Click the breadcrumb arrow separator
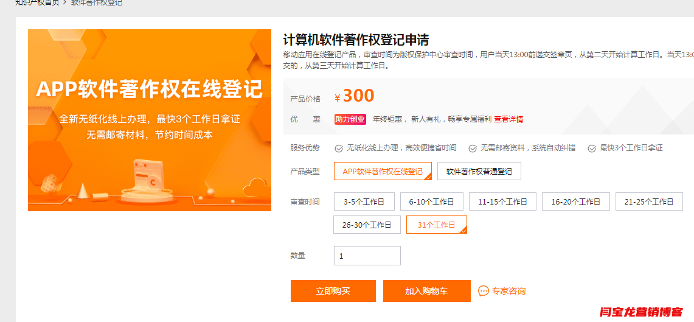Screen dimensions: 694x322 pos(64,2)
